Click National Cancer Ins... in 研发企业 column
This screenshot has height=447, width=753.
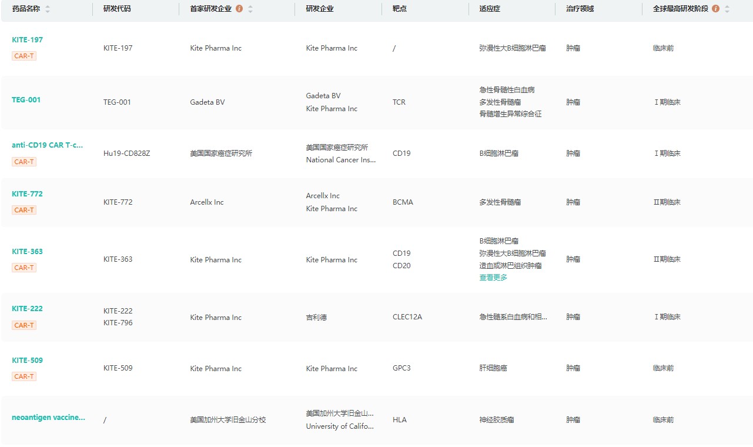[341, 160]
